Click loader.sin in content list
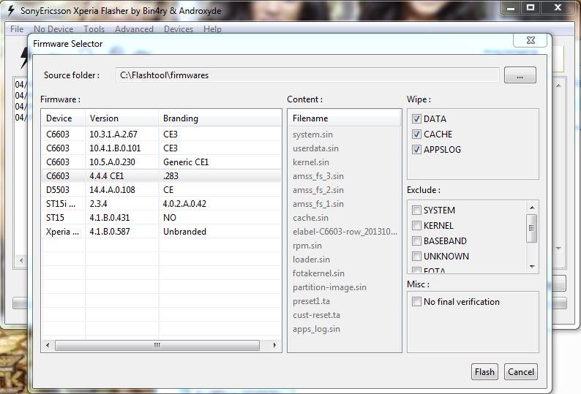Screen dimensions: 581x394 (311, 259)
